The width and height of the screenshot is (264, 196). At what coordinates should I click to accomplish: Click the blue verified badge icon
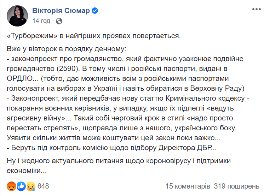[x=95, y=11]
